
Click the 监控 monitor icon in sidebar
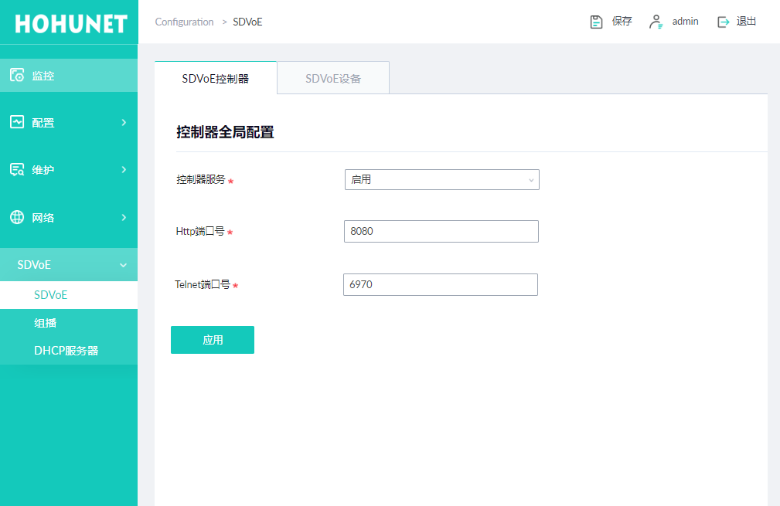pyautogui.click(x=17, y=76)
